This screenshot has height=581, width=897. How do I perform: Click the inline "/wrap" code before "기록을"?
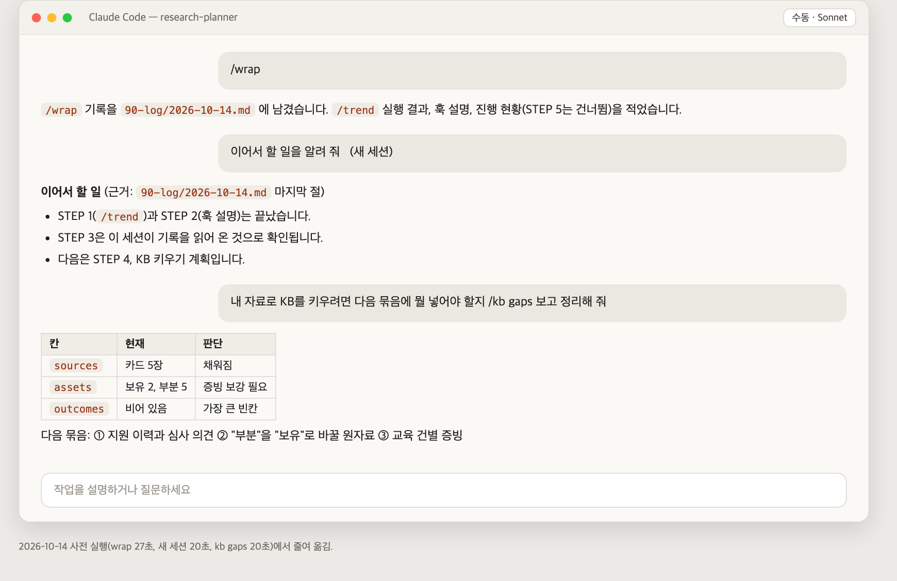[61, 110]
